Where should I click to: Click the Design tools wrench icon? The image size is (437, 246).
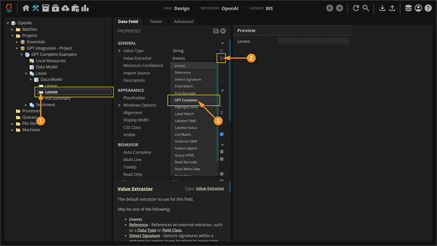35,8
